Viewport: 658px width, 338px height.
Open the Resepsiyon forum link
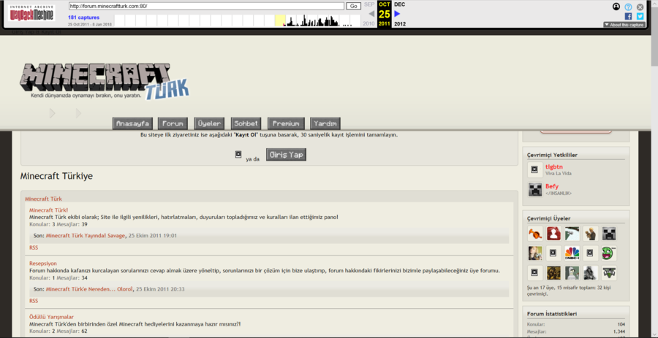pyautogui.click(x=43, y=264)
